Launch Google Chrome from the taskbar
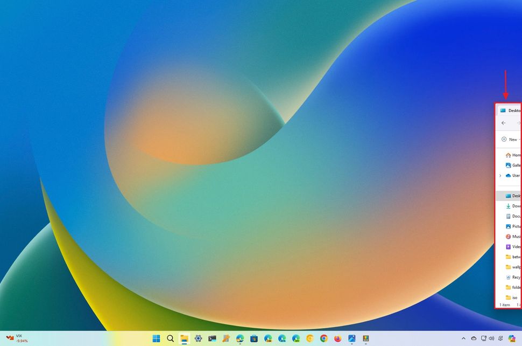This screenshot has height=346, width=522. [x=323, y=339]
